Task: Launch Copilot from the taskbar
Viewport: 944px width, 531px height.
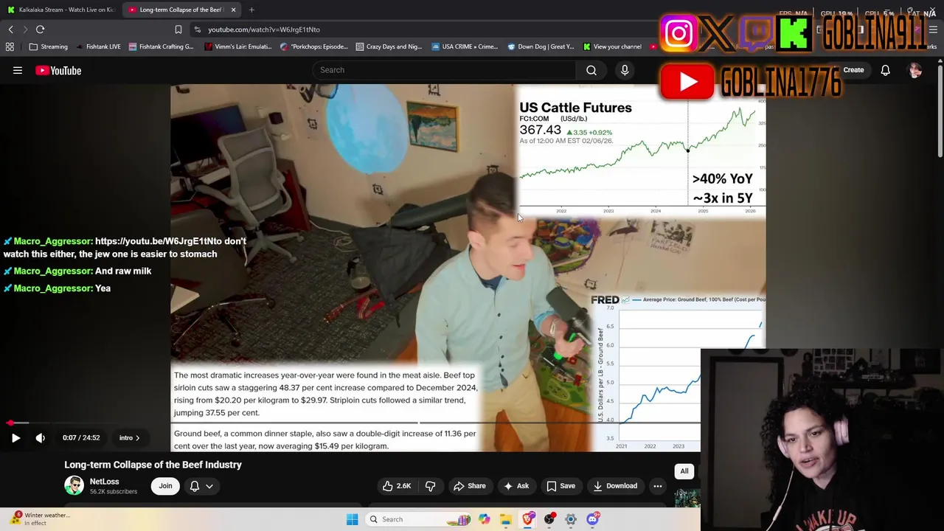Action: tap(484, 519)
